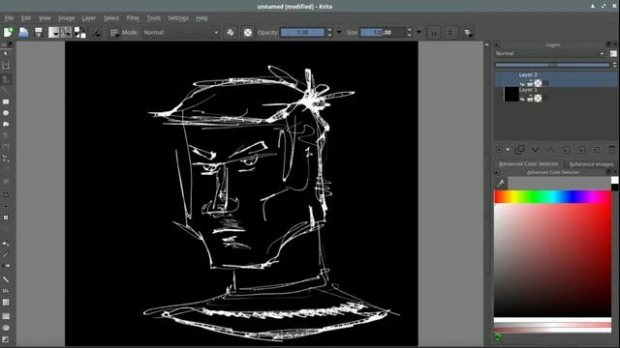Click the brush Size slider field
The image size is (620, 348).
coord(383,32)
